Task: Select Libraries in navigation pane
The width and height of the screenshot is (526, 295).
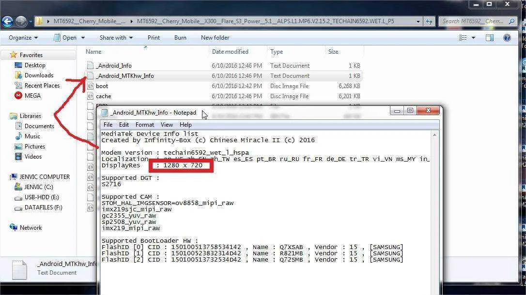Action: coord(30,116)
